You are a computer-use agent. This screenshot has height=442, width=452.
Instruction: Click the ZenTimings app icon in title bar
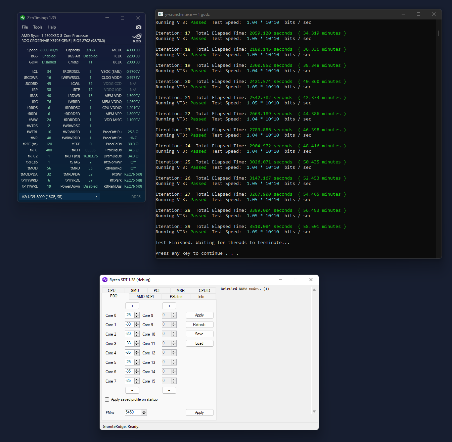pos(23,18)
